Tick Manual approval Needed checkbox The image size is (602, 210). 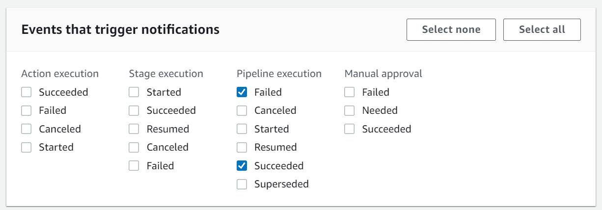tap(350, 110)
